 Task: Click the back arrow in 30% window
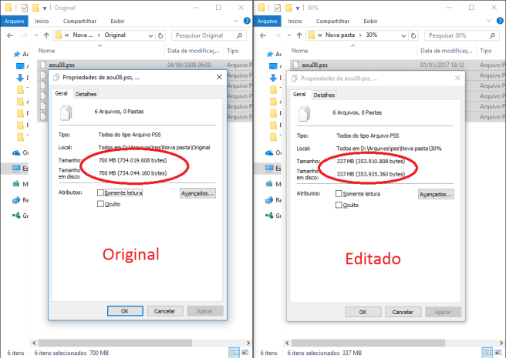click(x=262, y=35)
